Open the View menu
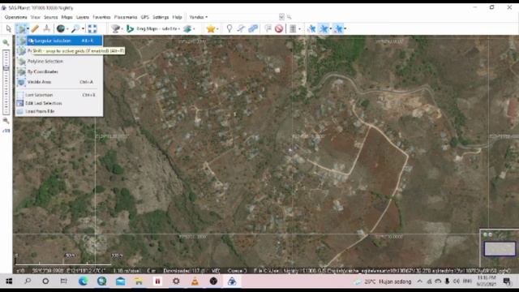 tap(36, 17)
